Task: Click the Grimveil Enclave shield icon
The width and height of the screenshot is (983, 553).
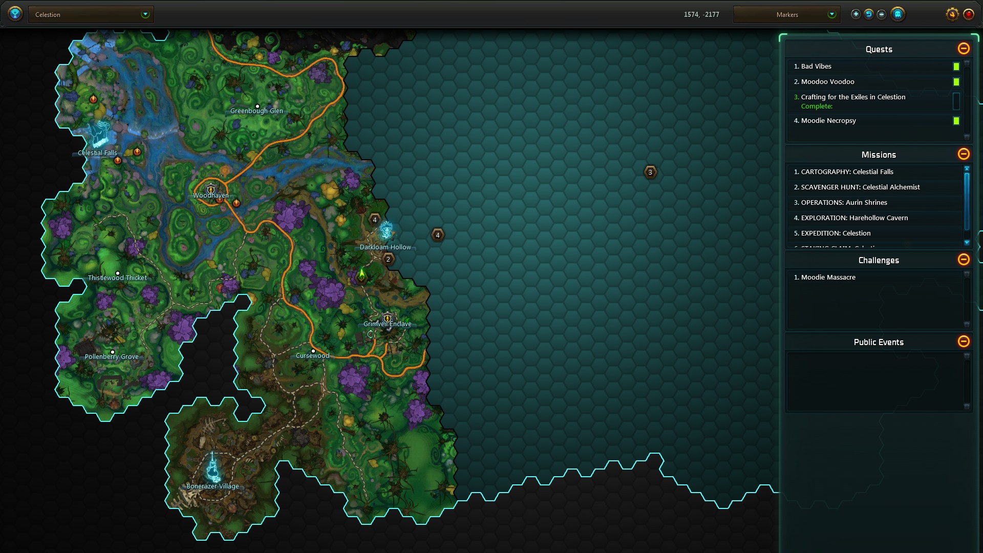Action: [x=388, y=318]
